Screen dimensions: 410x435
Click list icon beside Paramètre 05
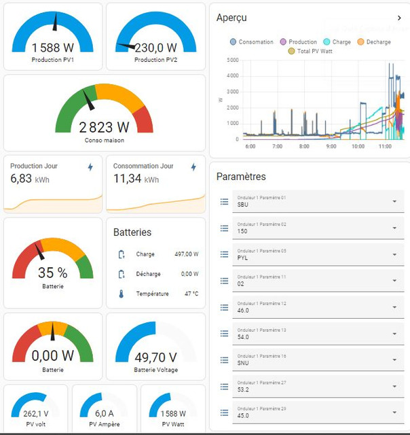tap(225, 254)
